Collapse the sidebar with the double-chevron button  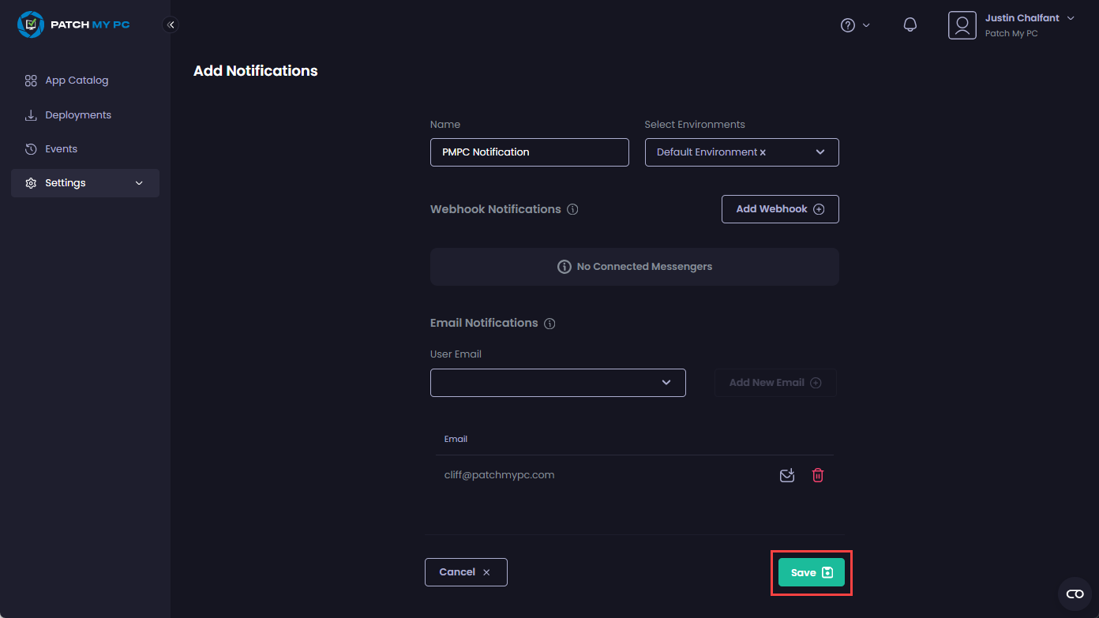171,24
